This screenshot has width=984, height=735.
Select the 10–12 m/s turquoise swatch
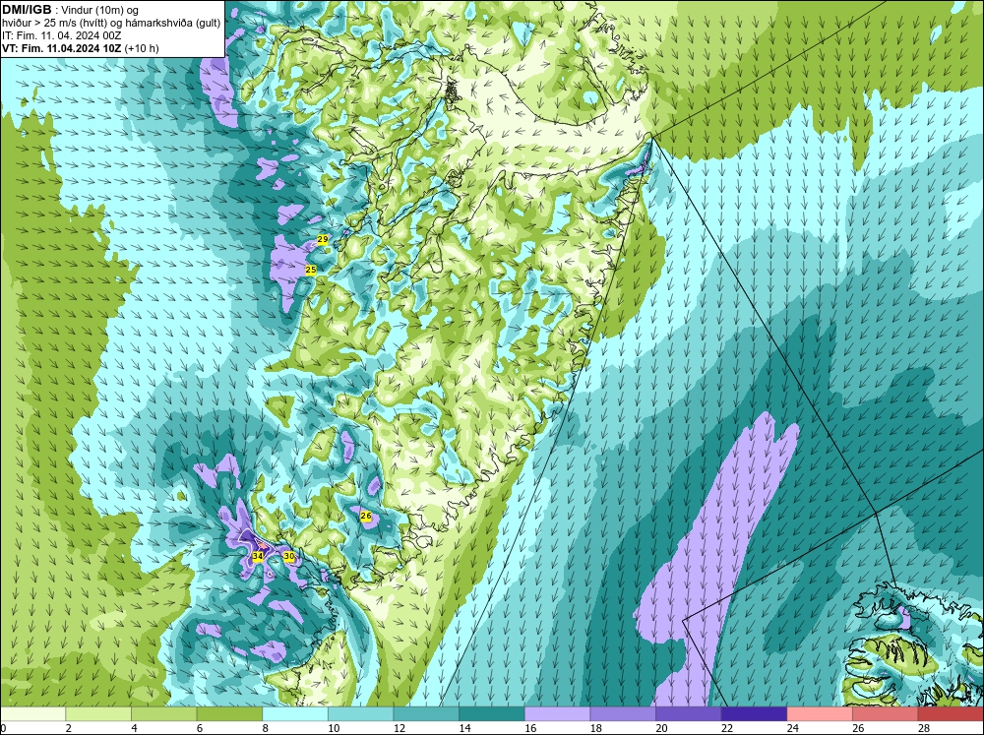coord(361,714)
